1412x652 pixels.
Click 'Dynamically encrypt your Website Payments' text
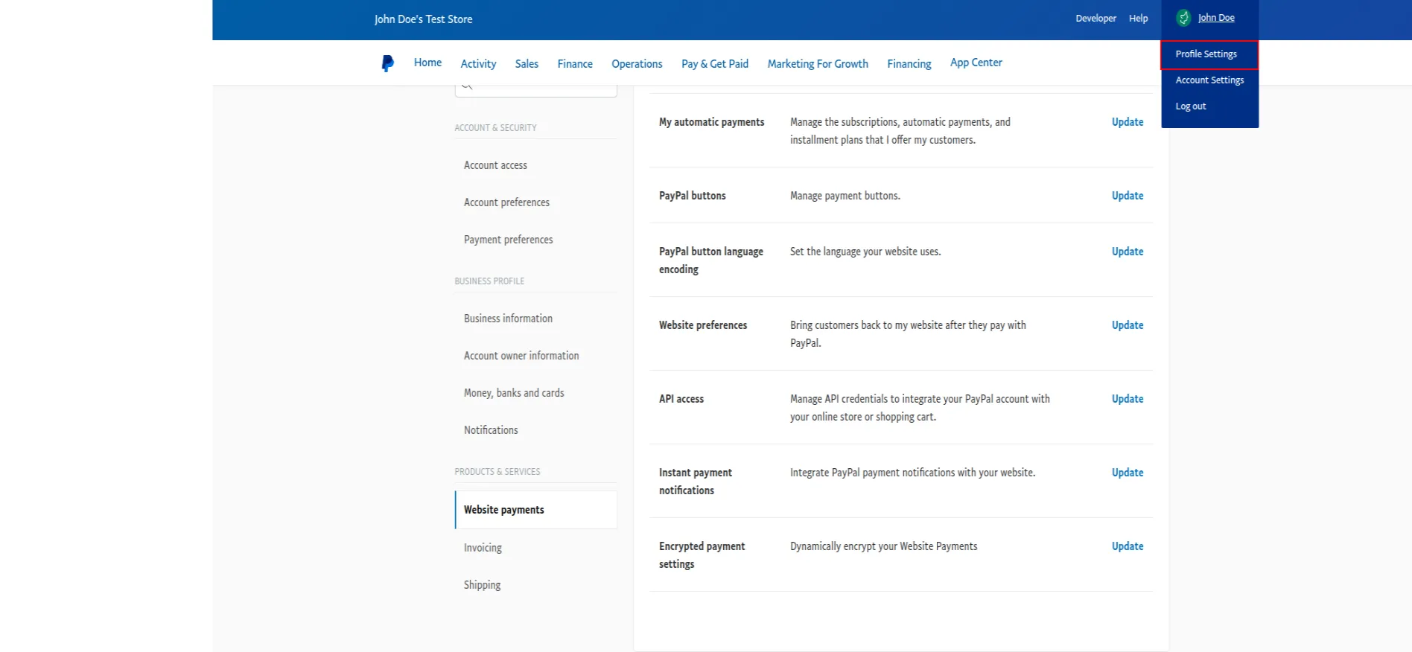[x=883, y=546]
